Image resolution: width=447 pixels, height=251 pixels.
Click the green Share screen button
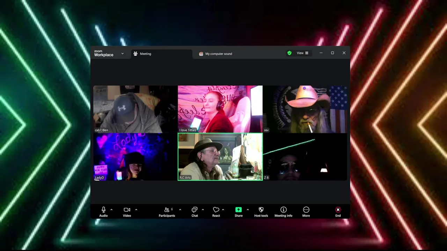click(239, 212)
